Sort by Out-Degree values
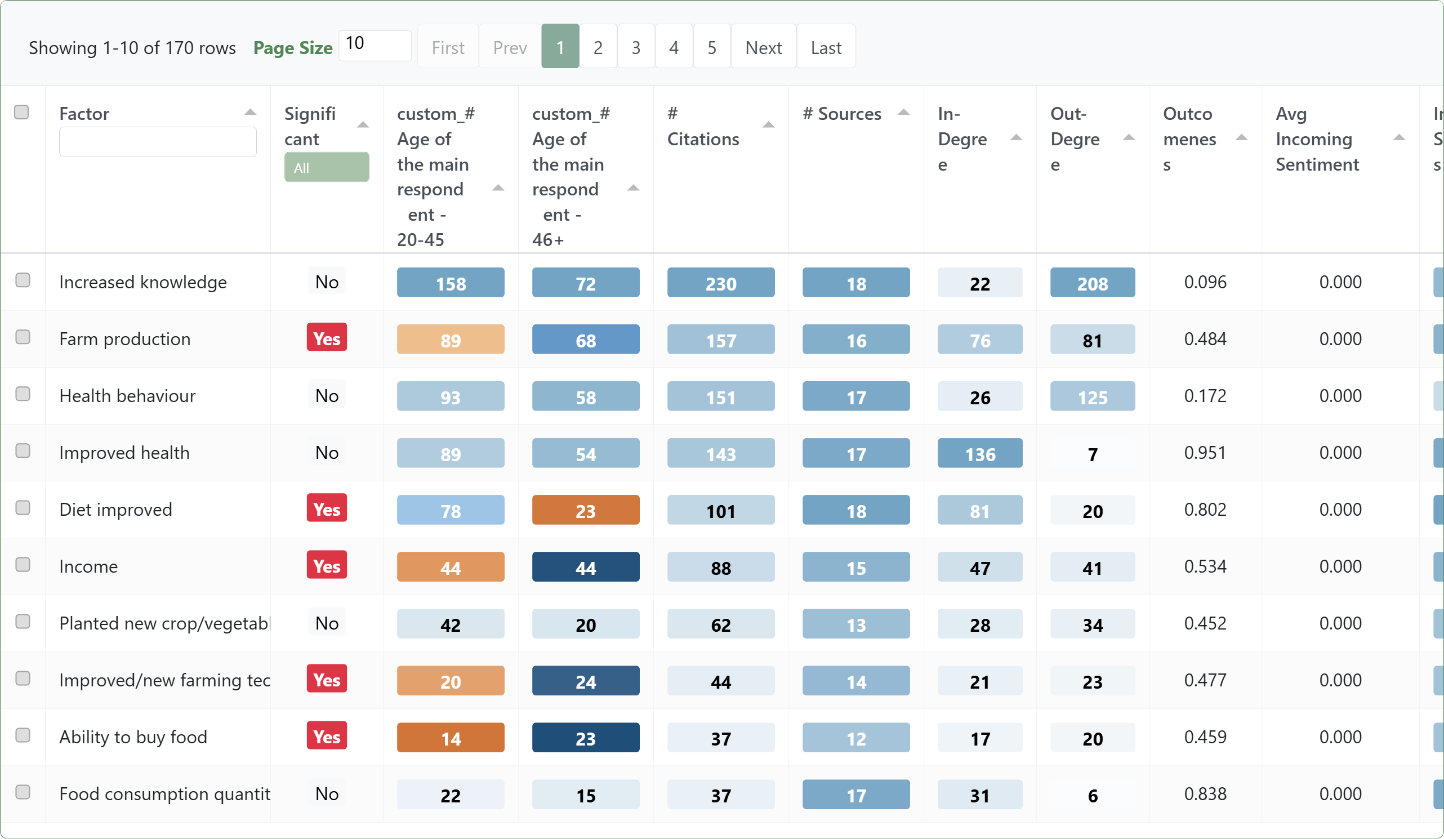The height and width of the screenshot is (839, 1444). 1128,137
